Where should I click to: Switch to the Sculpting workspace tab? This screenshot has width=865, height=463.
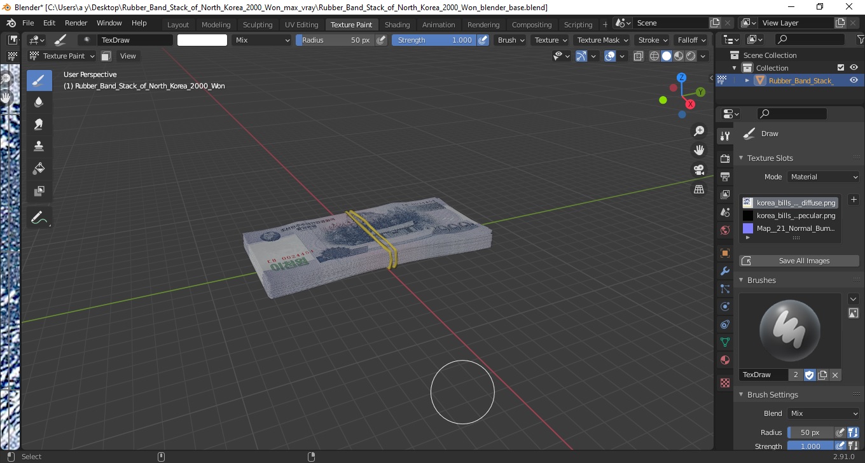point(258,25)
